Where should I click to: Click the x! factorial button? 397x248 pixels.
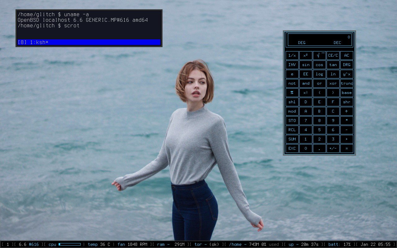(306, 93)
